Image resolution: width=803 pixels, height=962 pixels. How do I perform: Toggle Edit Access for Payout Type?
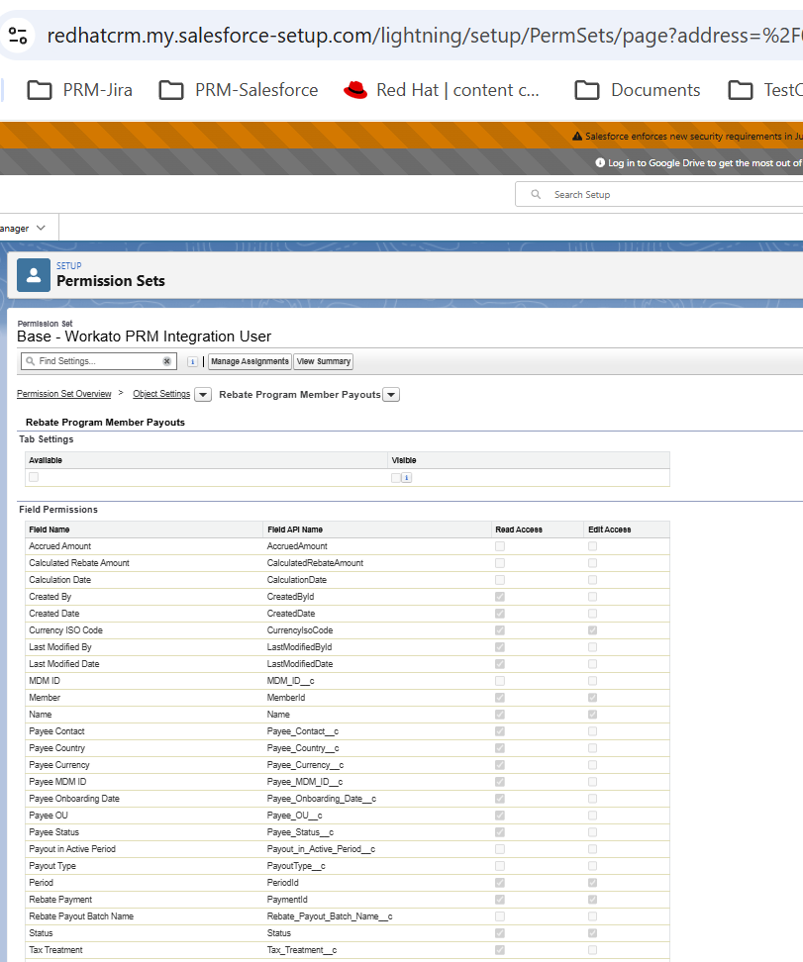[x=592, y=866]
